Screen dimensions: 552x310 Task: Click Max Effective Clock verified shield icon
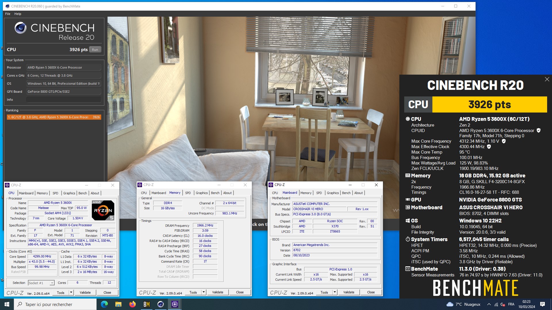coord(489,146)
